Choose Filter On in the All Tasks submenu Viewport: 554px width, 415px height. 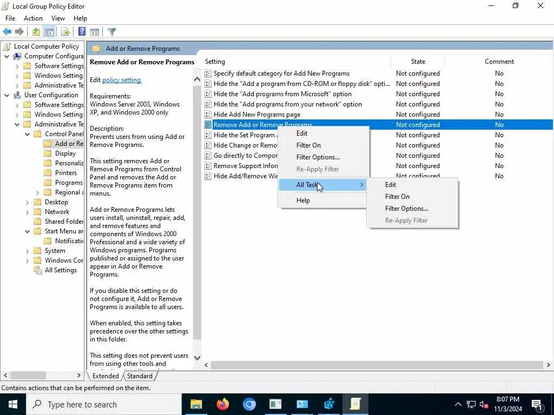tap(412, 197)
